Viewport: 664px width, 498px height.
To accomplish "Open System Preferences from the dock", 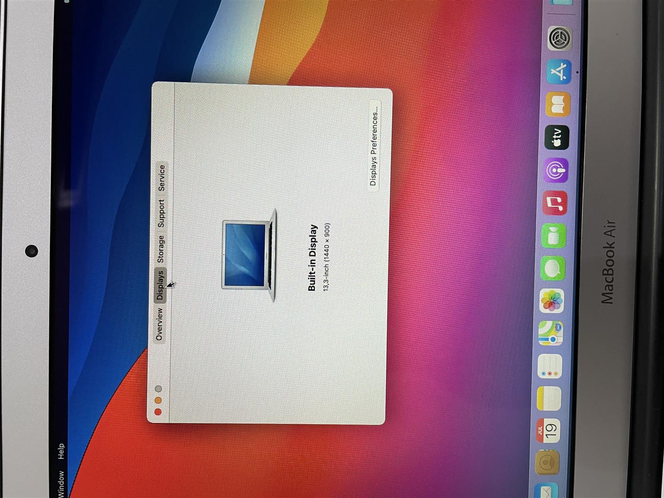I will 560,38.
